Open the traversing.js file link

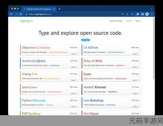coord(55,65)
